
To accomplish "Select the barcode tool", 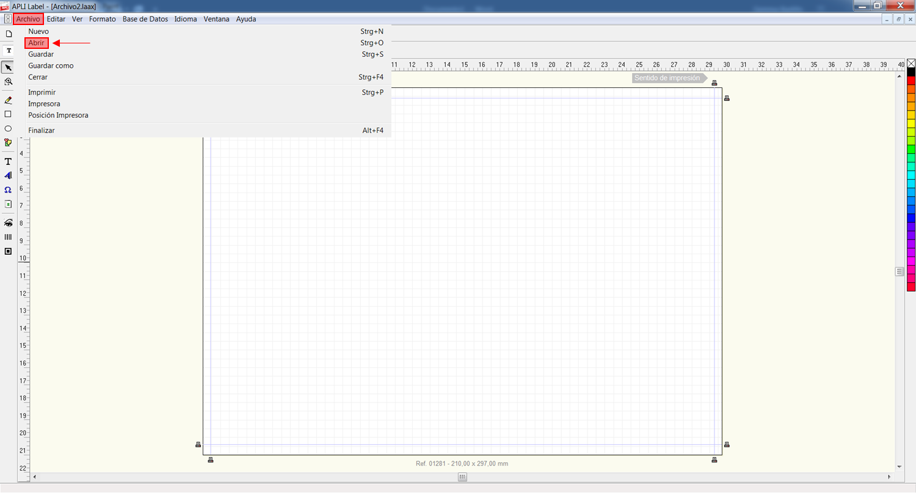I will pos(9,237).
